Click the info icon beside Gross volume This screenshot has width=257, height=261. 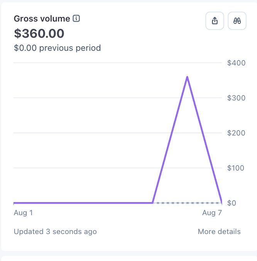tap(76, 18)
